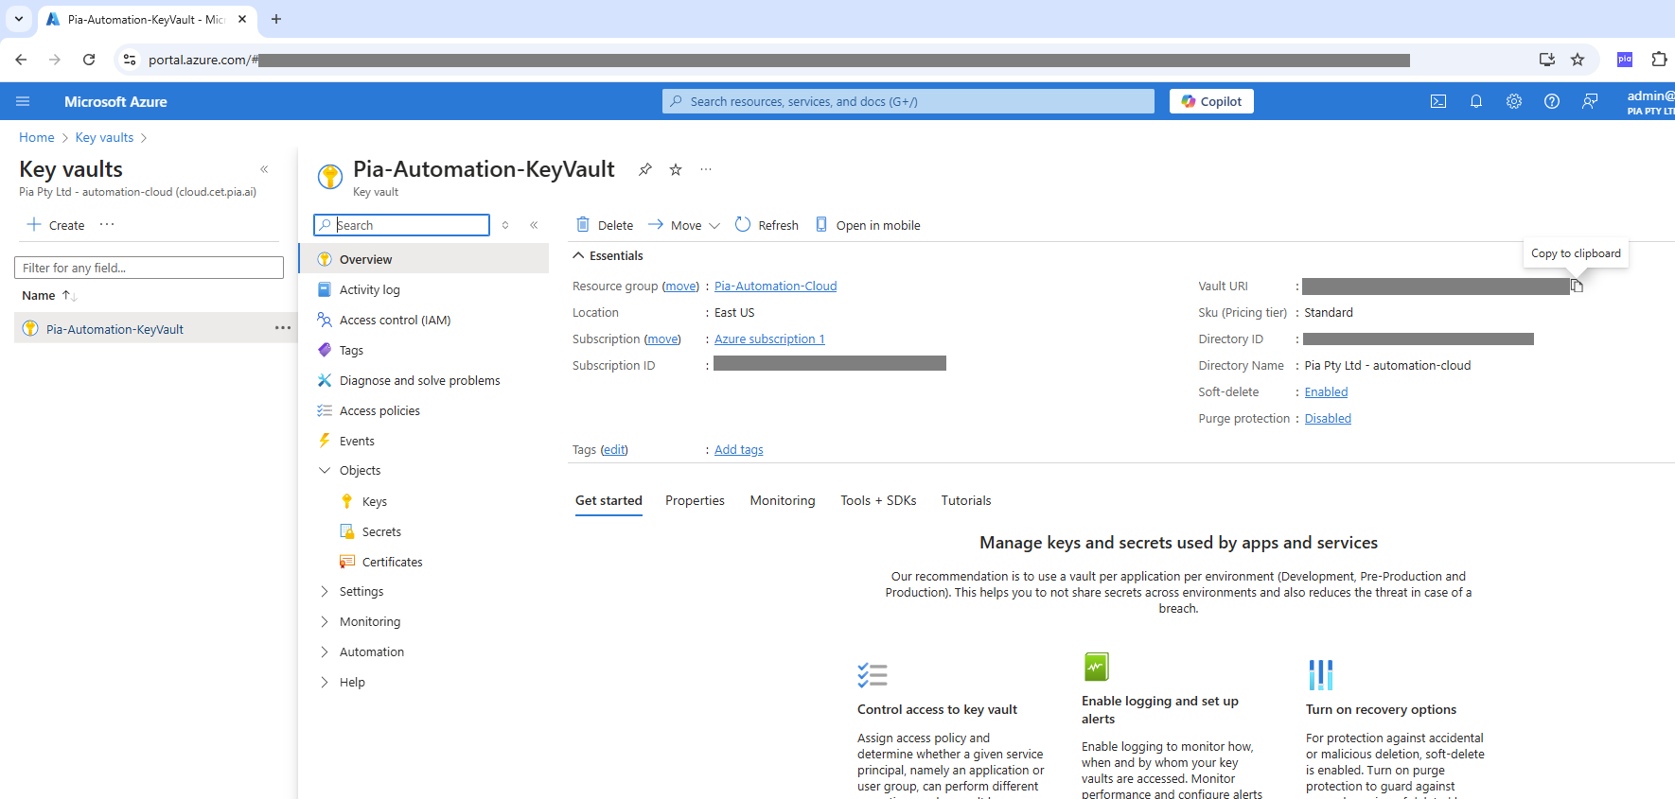Open the Move dropdown
The height and width of the screenshot is (799, 1675).
pyautogui.click(x=684, y=225)
